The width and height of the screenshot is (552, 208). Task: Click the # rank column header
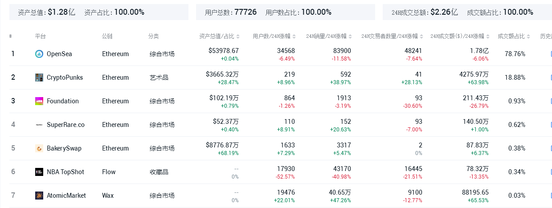tap(10, 36)
